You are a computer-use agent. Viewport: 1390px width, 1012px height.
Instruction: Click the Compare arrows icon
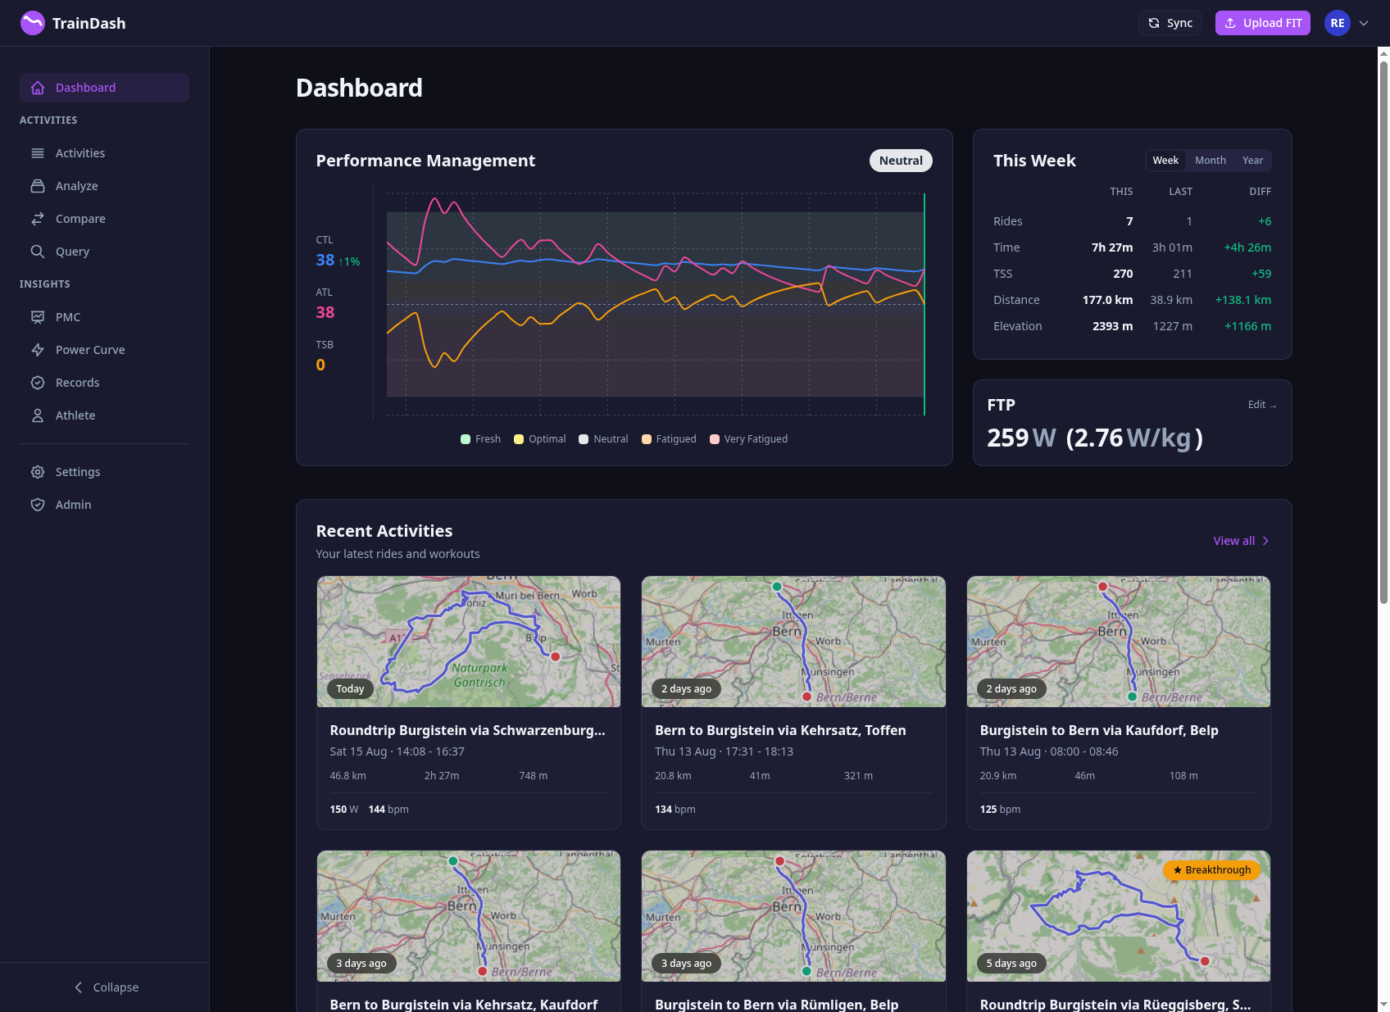click(x=38, y=219)
